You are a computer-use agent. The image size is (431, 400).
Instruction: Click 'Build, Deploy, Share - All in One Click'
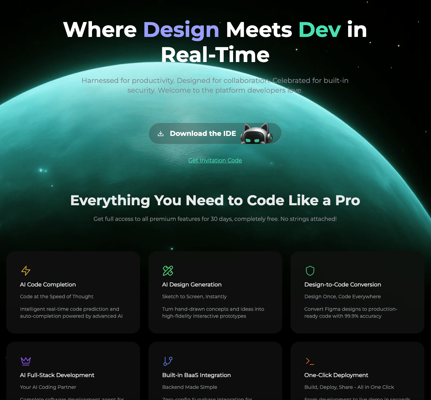(349, 387)
